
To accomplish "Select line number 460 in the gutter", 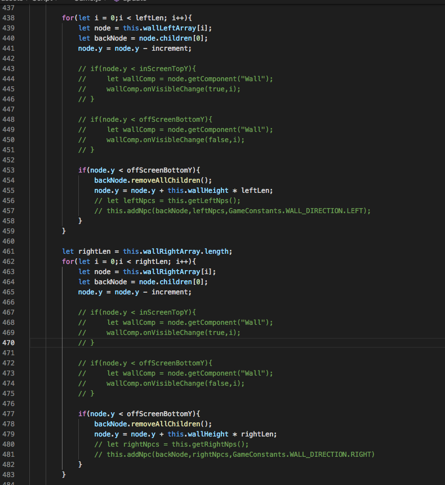I will 8,241.
